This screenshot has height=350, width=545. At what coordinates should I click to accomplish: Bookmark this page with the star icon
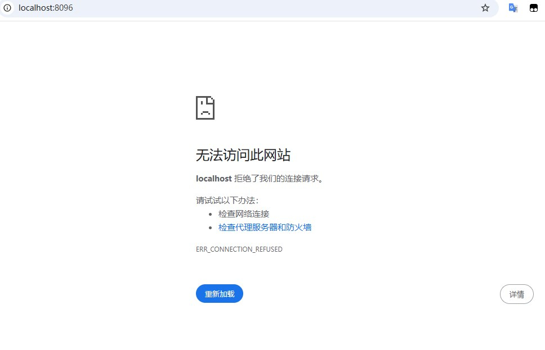click(485, 8)
